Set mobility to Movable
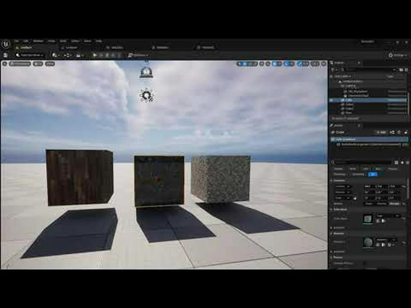 (394, 204)
